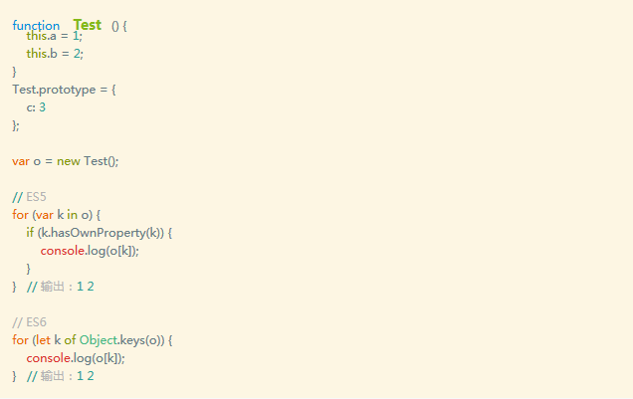Click the red 'console' word under ES5

[63, 251]
